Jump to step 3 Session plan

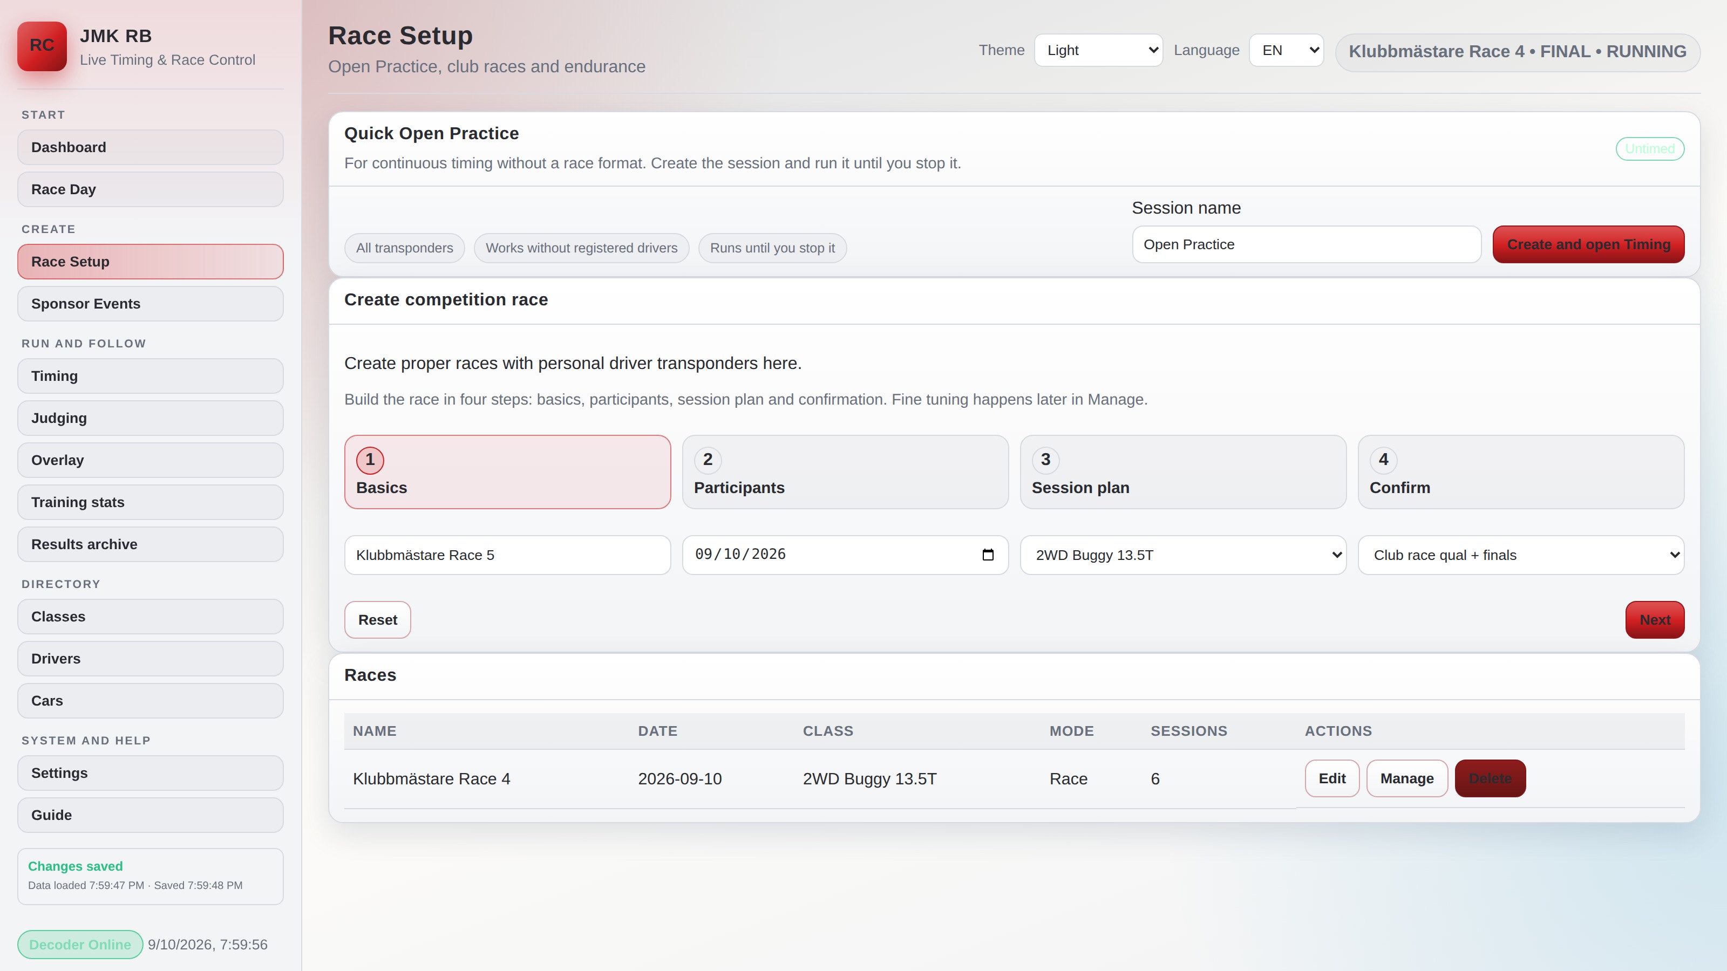click(1184, 472)
